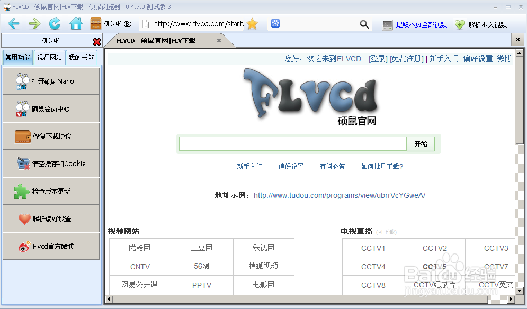
Task: Open 56网 in video sites grid
Action: [202, 266]
